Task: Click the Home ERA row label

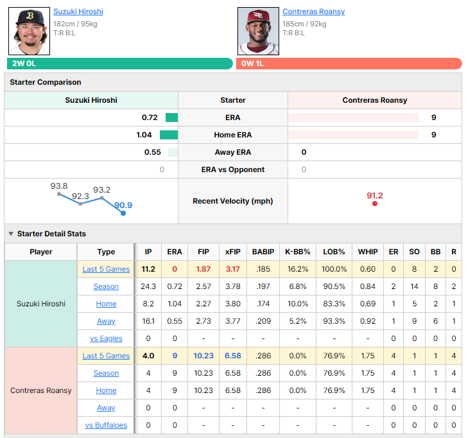Action: tap(233, 135)
